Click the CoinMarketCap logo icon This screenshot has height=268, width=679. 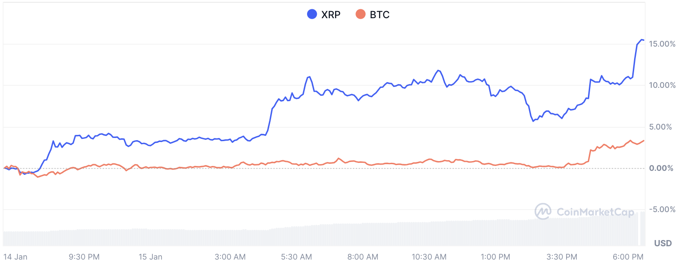tap(543, 212)
